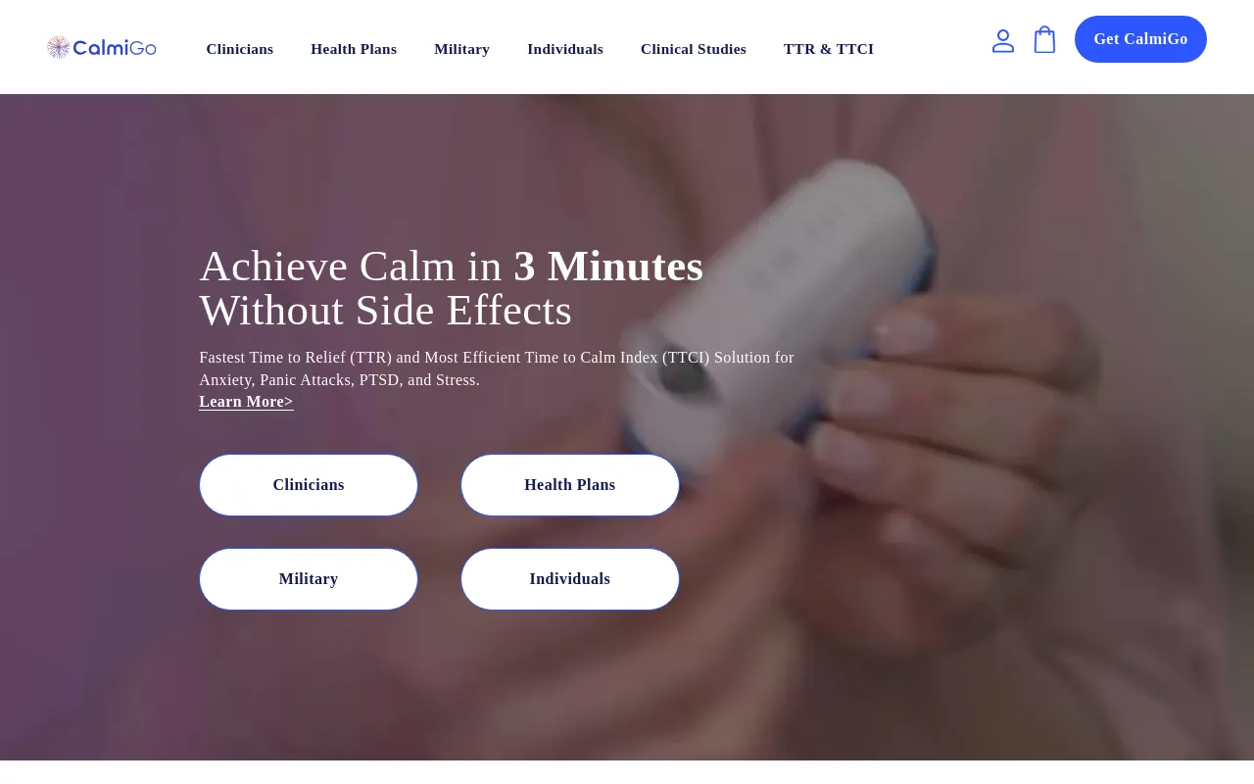Open the Health Plans menu item

(x=354, y=49)
